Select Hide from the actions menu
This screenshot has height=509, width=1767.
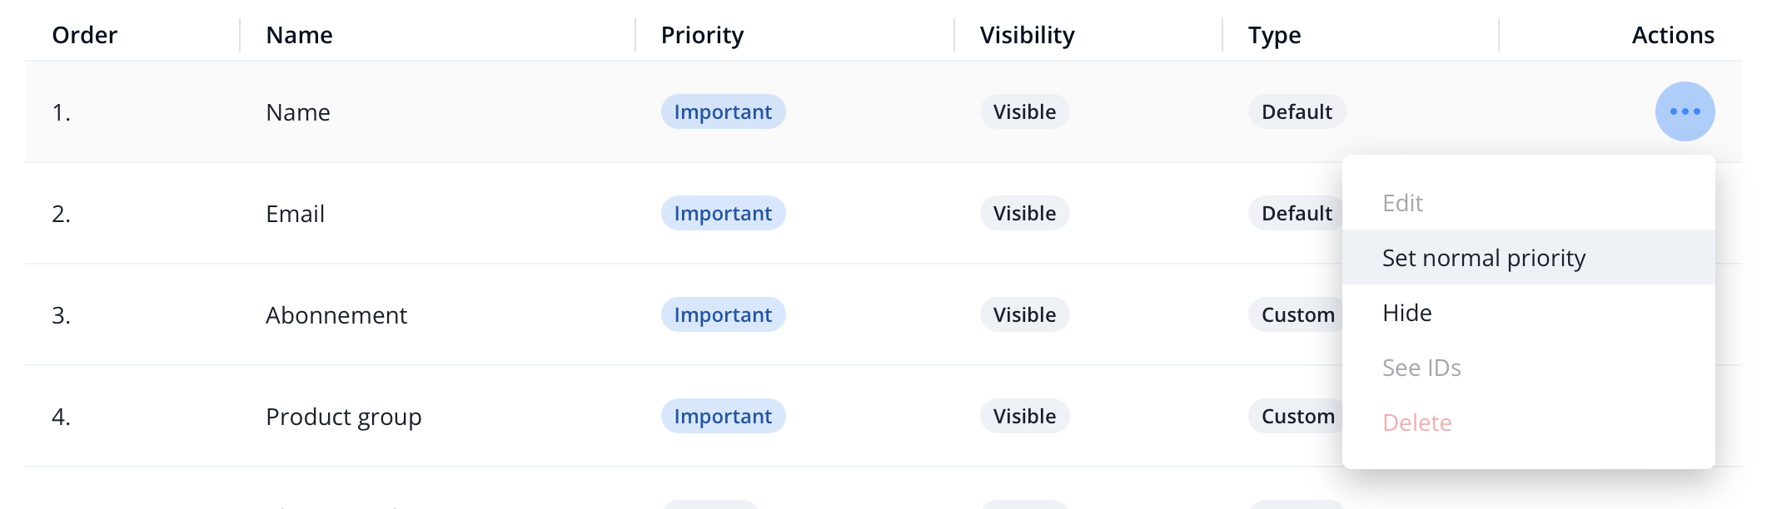pos(1406,313)
